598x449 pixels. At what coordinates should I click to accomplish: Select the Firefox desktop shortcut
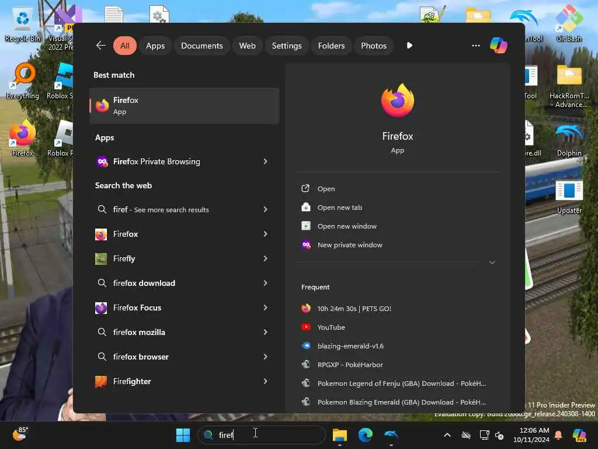click(23, 139)
